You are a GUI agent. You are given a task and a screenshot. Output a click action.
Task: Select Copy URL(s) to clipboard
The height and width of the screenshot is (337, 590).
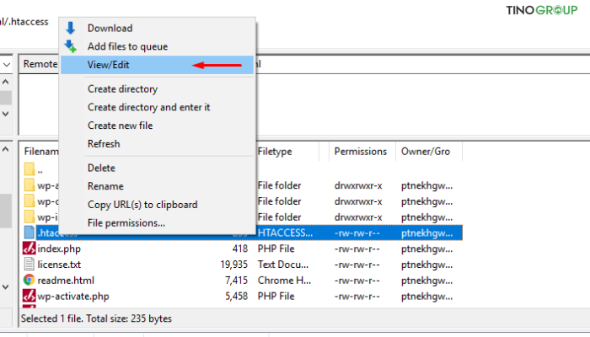(x=142, y=205)
